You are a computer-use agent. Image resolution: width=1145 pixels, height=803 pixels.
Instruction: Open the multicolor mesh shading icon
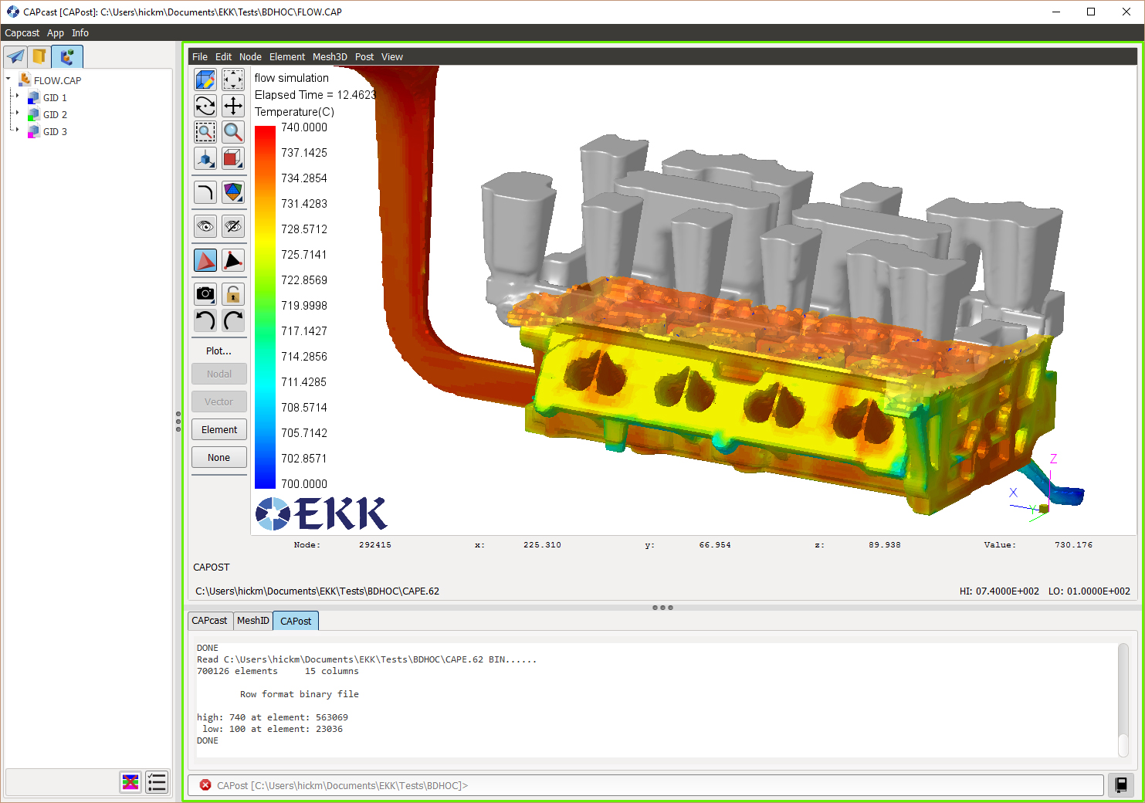pos(233,192)
